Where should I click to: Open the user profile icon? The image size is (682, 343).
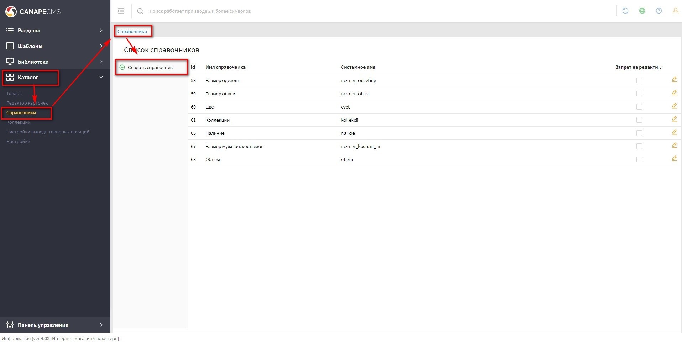675,11
